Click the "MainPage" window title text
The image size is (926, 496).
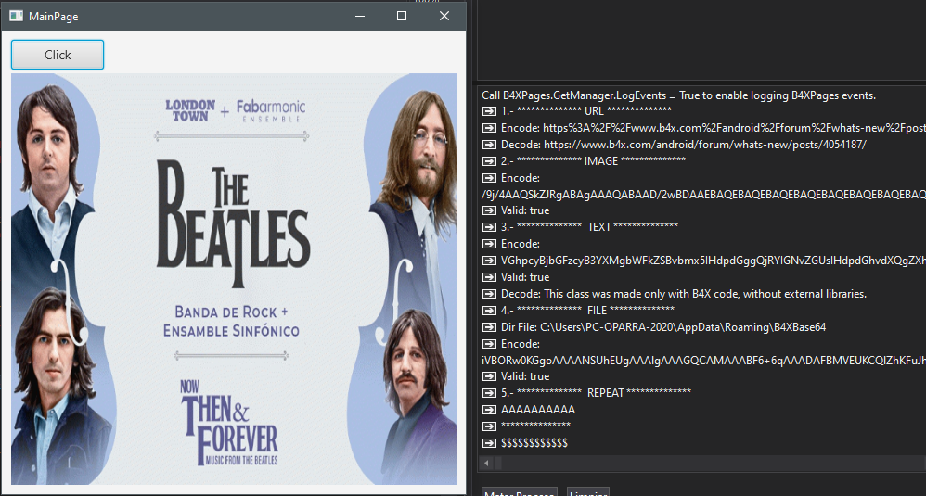pos(53,17)
